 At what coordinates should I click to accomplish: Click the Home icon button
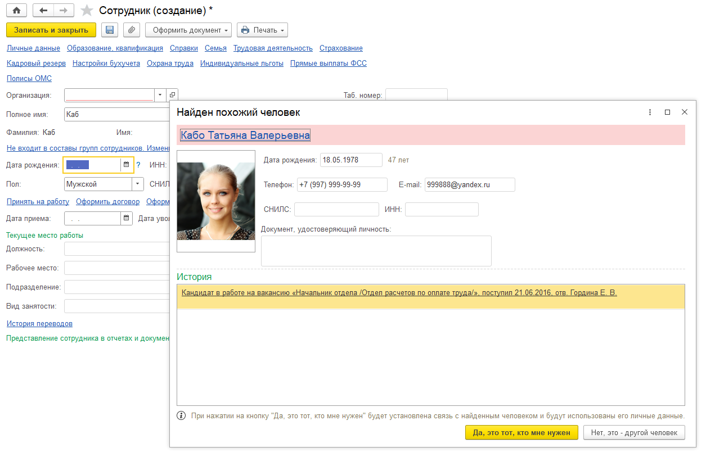coord(16,11)
